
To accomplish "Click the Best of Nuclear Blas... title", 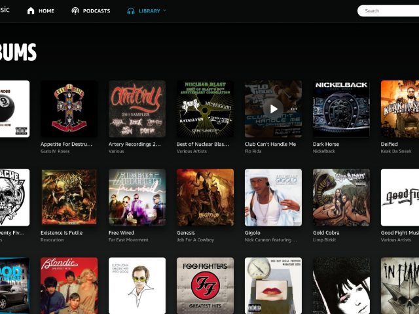I will (x=203, y=144).
